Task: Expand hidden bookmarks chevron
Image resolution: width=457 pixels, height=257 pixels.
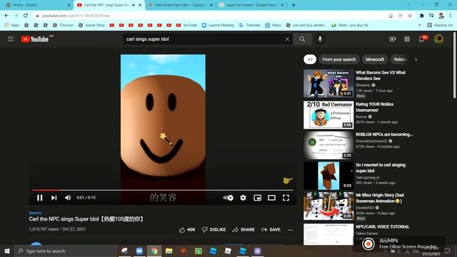Action: click(420, 26)
